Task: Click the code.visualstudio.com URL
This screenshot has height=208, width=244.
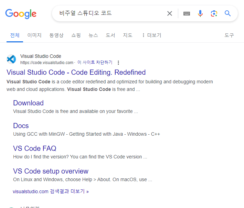Action: click(x=47, y=63)
